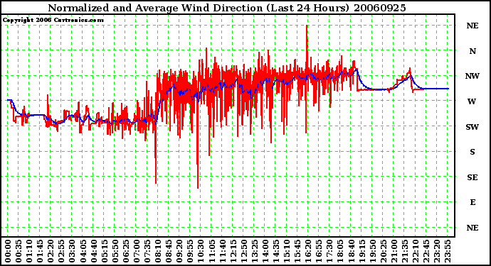Select the 06:25 time label

[125, 251]
